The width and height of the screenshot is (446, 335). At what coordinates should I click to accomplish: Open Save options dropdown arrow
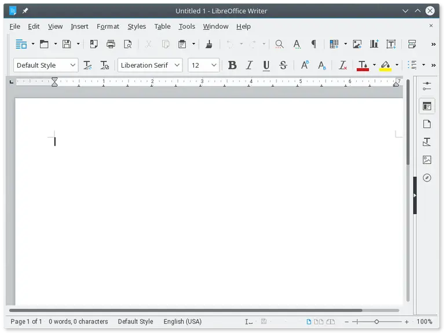coord(78,44)
